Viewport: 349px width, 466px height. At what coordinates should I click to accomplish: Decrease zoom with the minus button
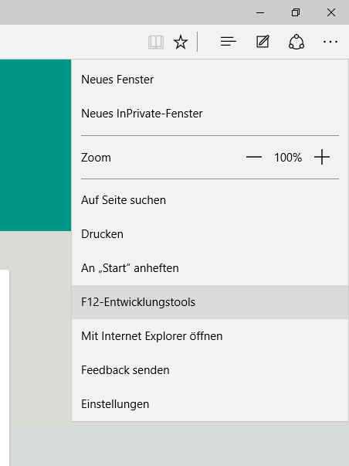coord(254,157)
